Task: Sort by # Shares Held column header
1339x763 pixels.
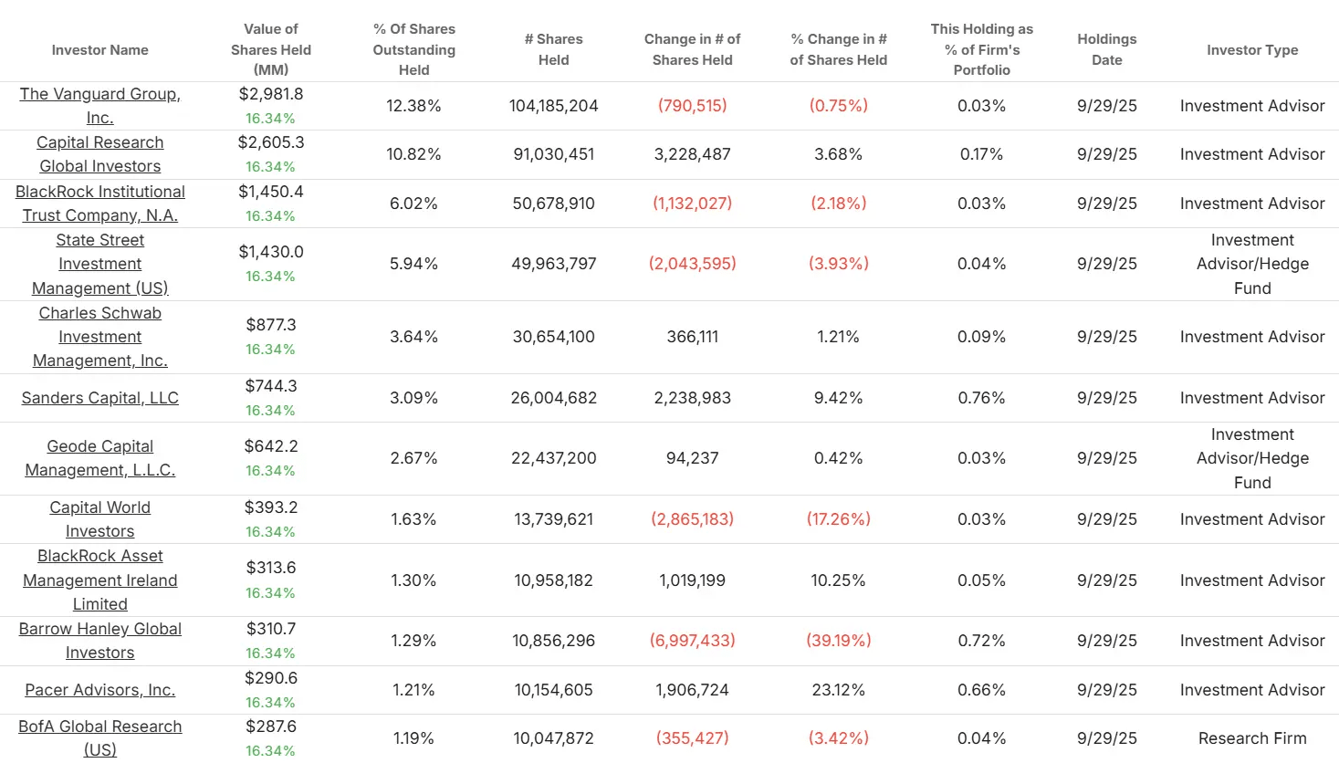Action: [x=554, y=49]
